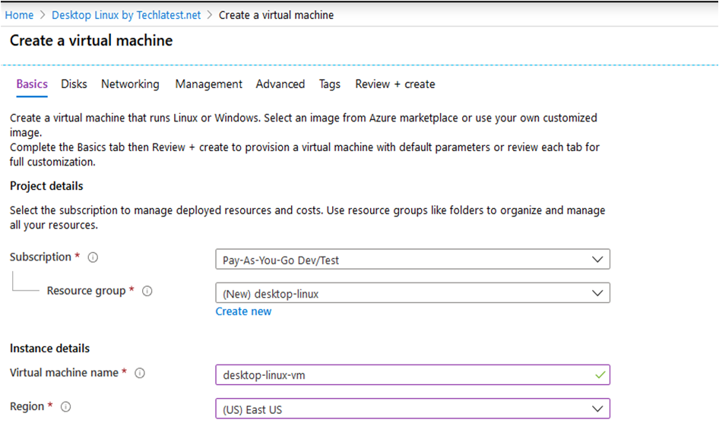This screenshot has width=719, height=423.
Task: Go to the Advanced tab
Action: point(280,84)
